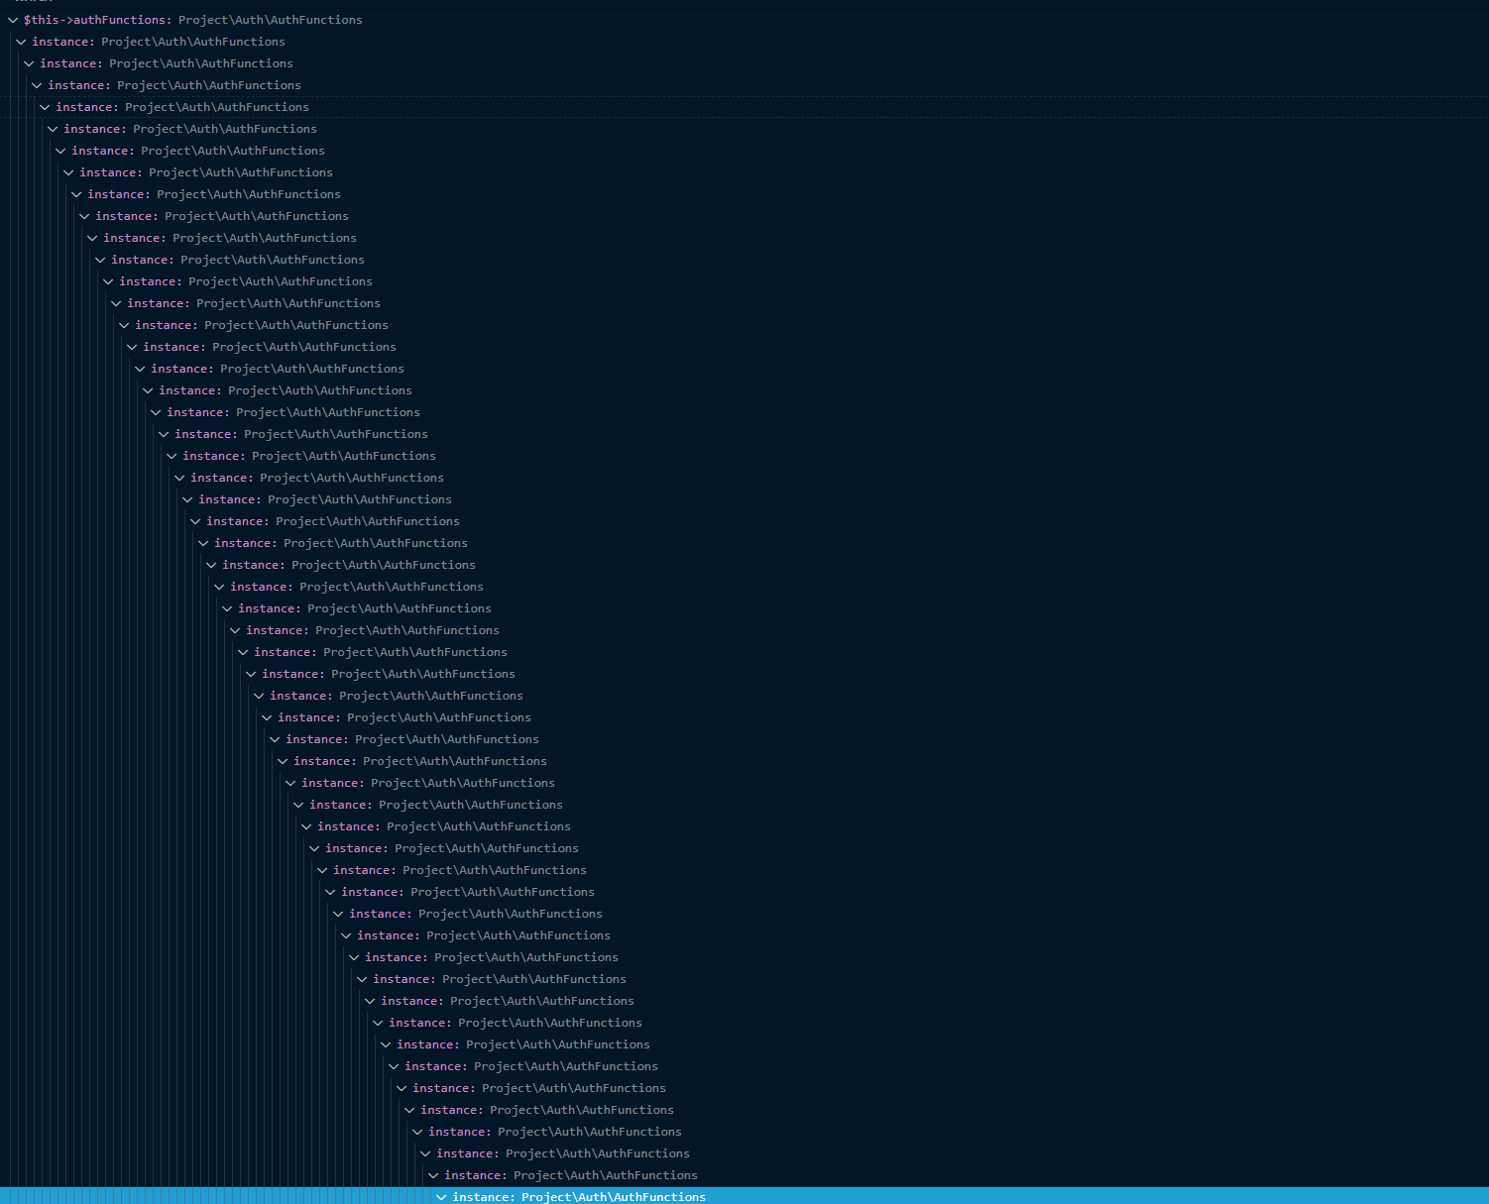
Task: Collapse the least-indented instance row's chevron
Action: (x=21, y=42)
